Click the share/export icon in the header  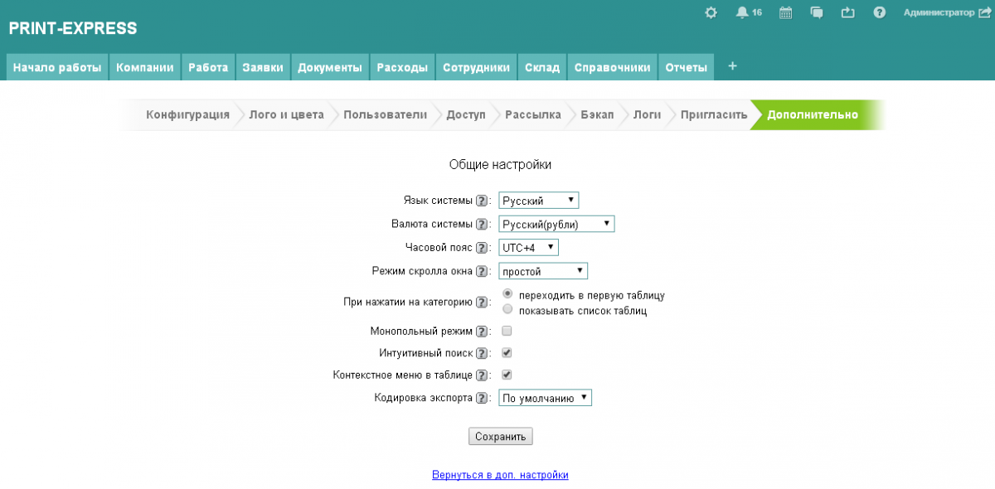coord(847,12)
